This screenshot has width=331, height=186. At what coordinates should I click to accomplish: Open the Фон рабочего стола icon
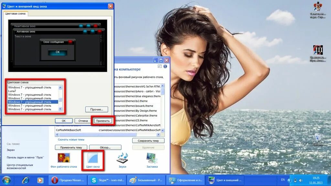(64, 160)
